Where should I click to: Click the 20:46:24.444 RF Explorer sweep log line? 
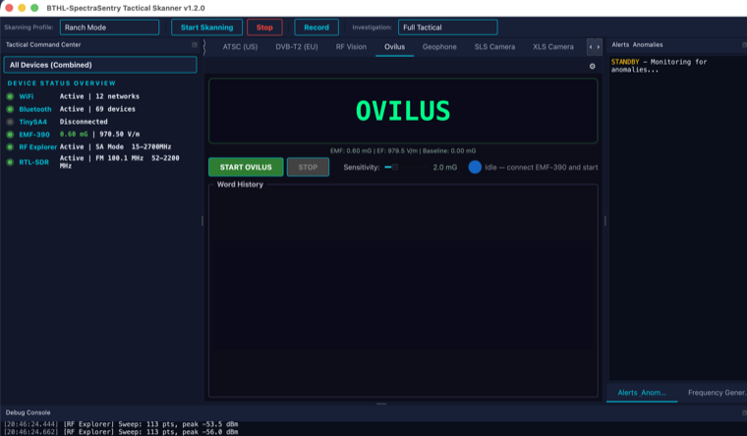coord(121,424)
